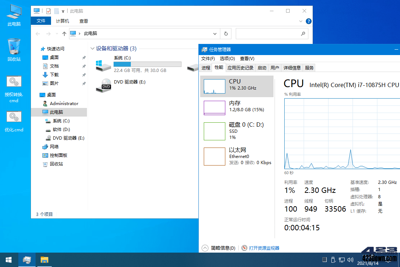Click the refresh icon next to the address bar
400x267 pixels.
coord(226,33)
